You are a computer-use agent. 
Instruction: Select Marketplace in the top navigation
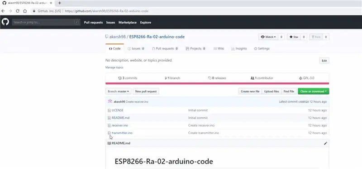pyautogui.click(x=128, y=22)
